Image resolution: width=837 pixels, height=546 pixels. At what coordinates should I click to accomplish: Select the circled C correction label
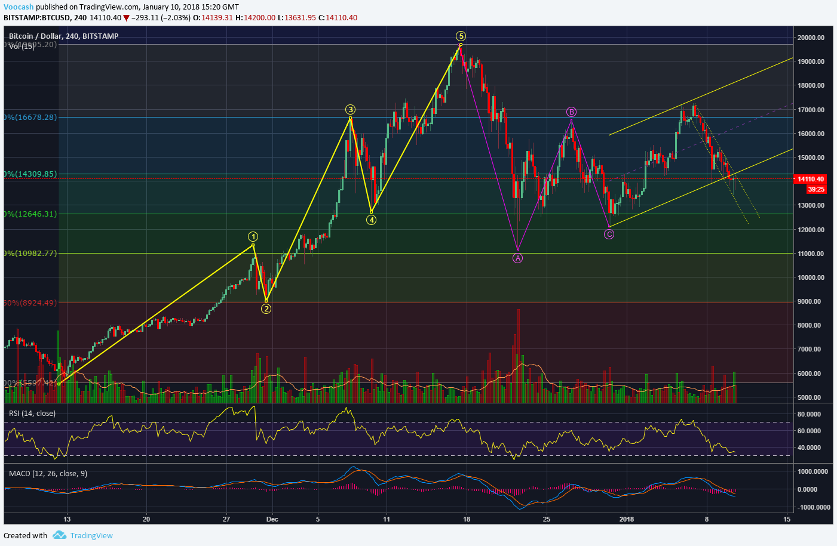pyautogui.click(x=609, y=234)
